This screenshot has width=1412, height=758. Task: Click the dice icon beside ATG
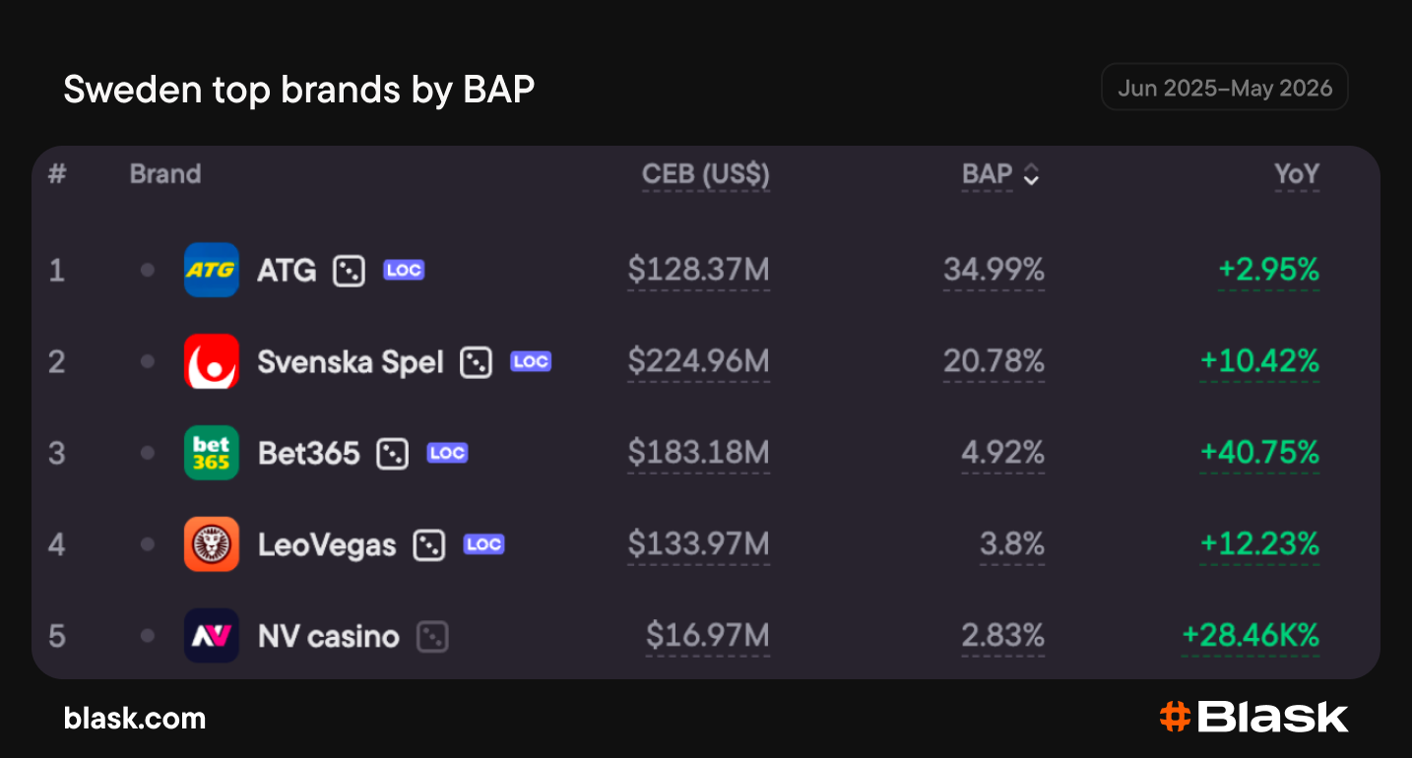[349, 271]
